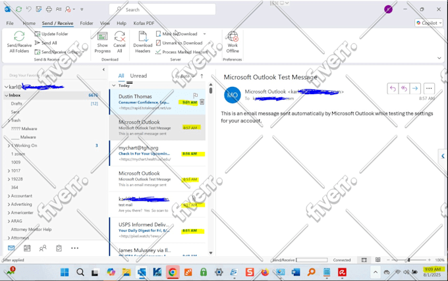The height and width of the screenshot is (281, 448).
Task: Open the mychart@tgh.org email
Action: coord(157,153)
